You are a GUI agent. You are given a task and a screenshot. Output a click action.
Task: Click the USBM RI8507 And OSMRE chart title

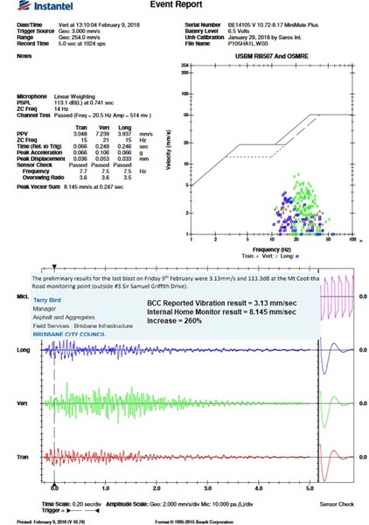(x=272, y=56)
